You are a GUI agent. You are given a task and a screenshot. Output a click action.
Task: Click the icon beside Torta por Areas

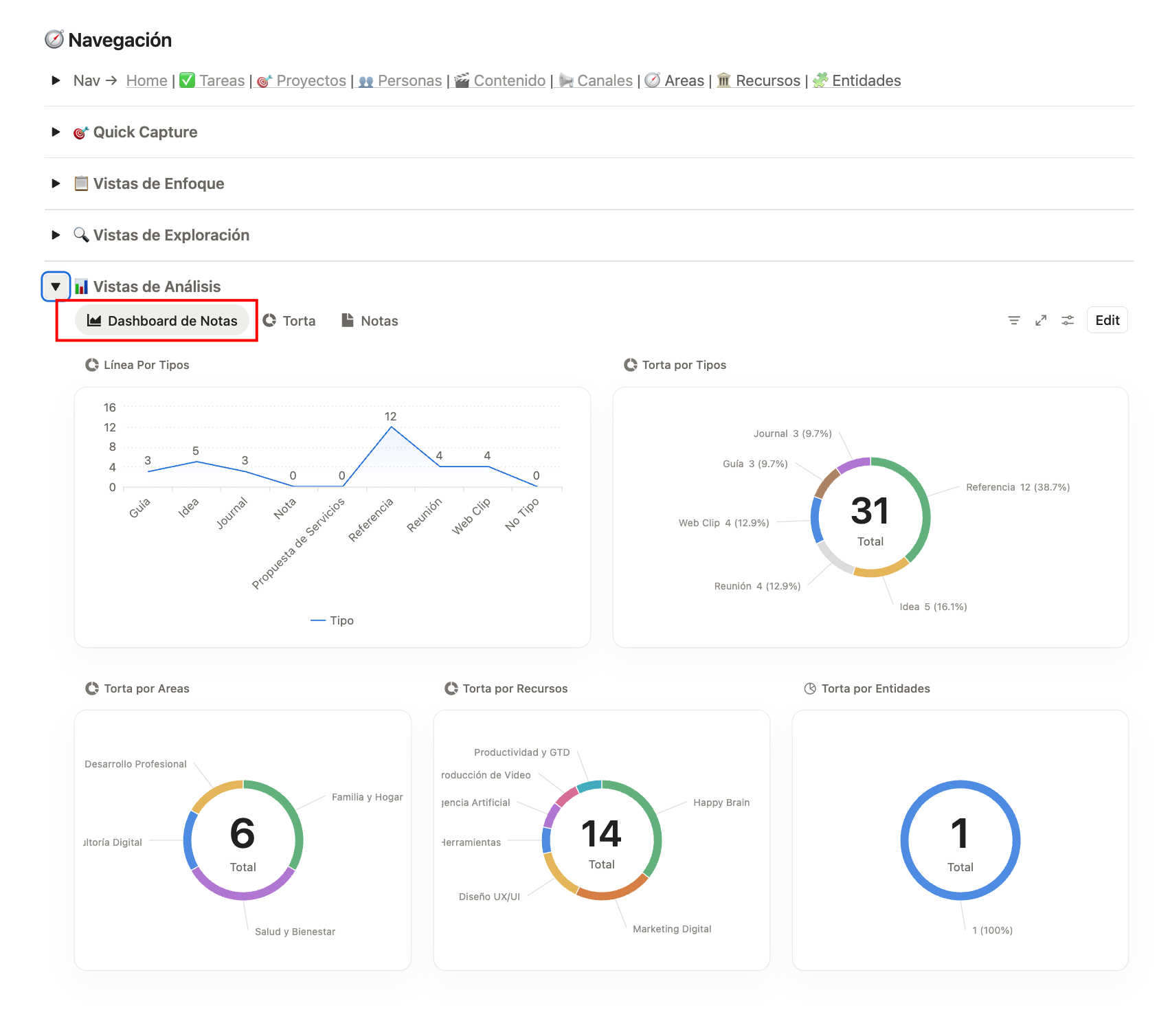point(92,688)
